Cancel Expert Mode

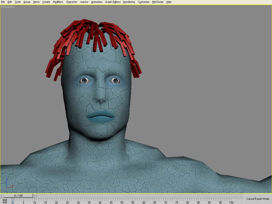(x=258, y=199)
